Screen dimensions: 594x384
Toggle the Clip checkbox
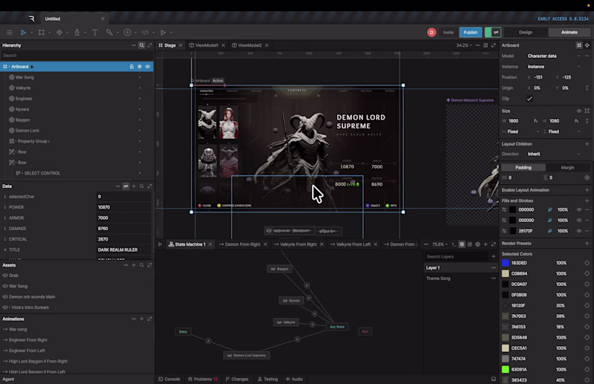pos(529,99)
